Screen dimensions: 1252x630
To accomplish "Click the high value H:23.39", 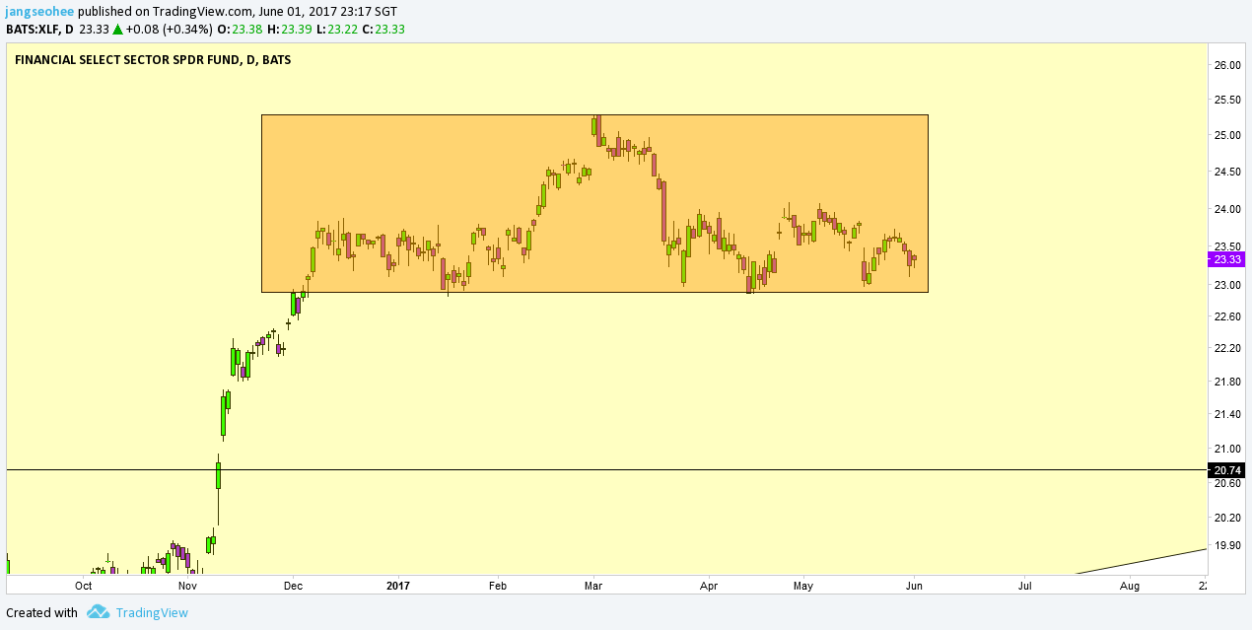I will (x=290, y=30).
